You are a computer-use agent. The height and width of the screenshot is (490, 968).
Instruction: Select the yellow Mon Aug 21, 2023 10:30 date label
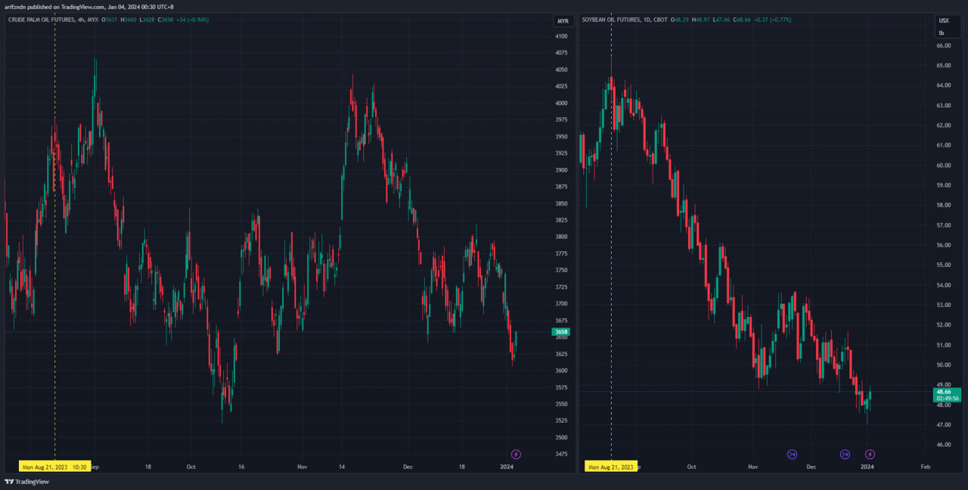(54, 467)
